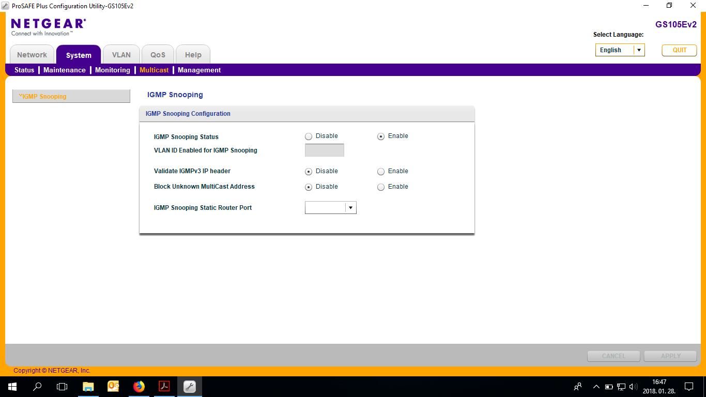Open network status icon in tray
The height and width of the screenshot is (397, 706).
coord(621,386)
